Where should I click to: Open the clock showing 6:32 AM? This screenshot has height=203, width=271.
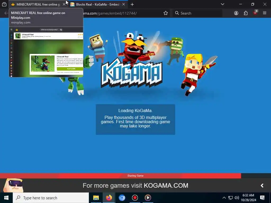pos(249,198)
